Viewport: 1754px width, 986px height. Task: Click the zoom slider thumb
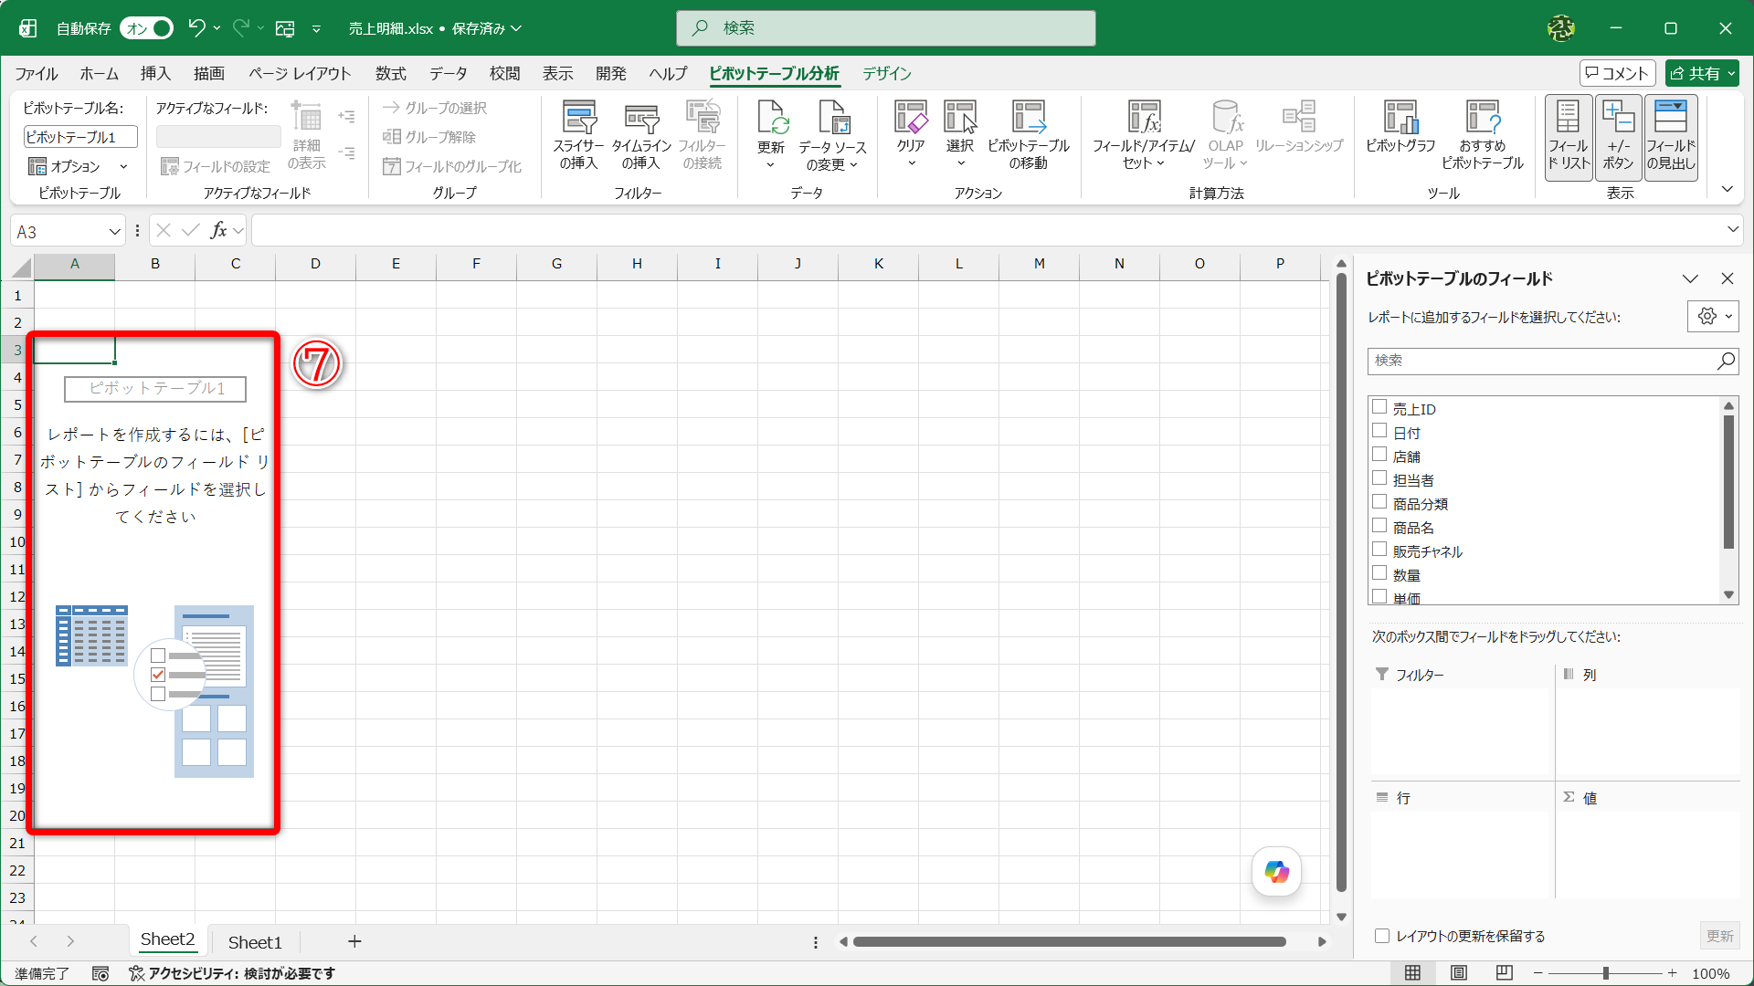(1605, 973)
